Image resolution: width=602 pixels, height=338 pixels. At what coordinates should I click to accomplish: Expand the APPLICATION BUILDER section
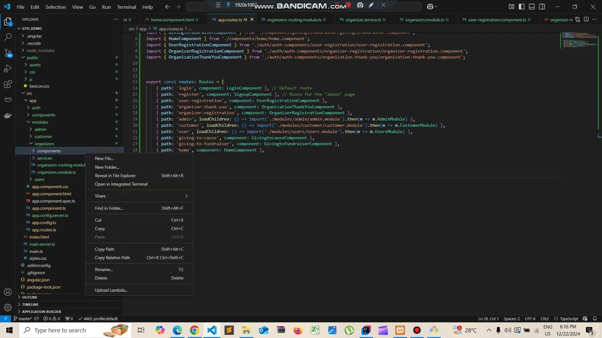[70, 311]
